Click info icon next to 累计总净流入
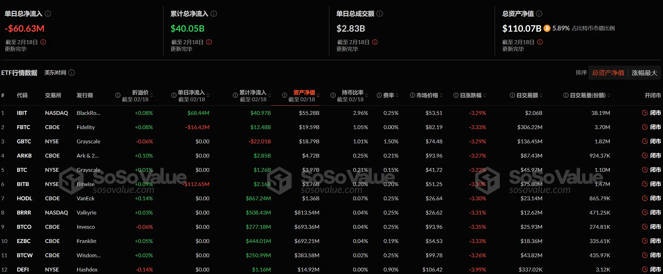 tap(214, 14)
